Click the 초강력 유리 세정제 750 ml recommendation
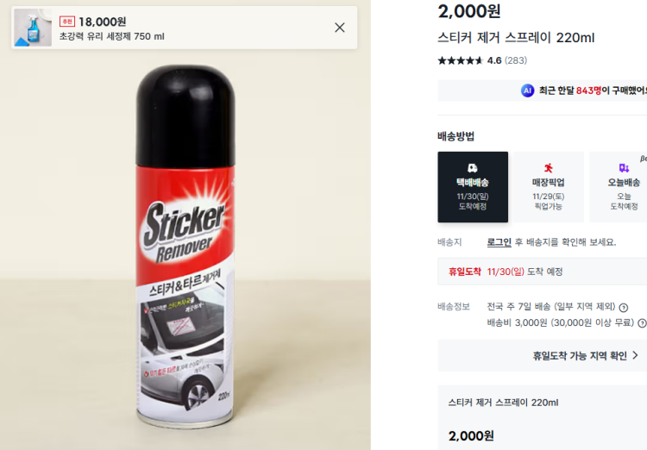 [x=111, y=36]
